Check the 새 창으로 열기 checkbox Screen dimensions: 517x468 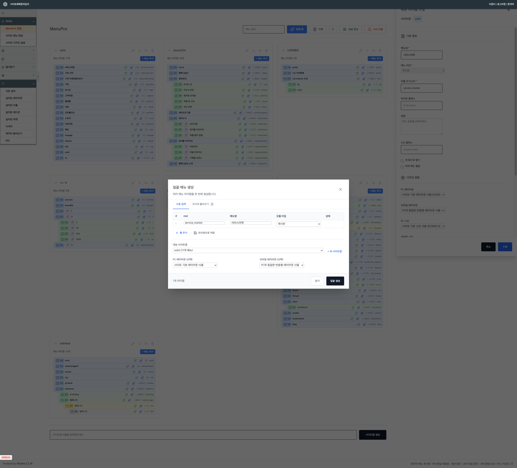402,161
